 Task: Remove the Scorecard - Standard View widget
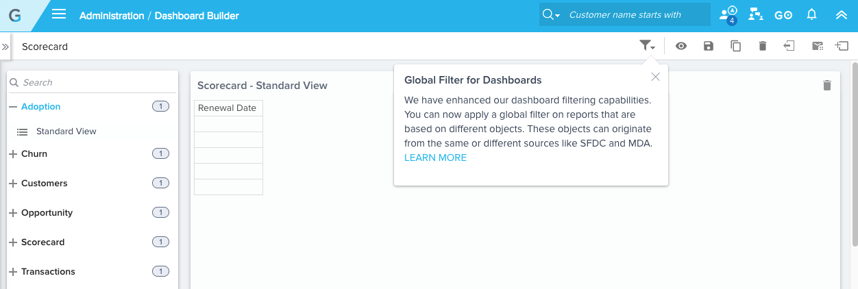coord(826,86)
